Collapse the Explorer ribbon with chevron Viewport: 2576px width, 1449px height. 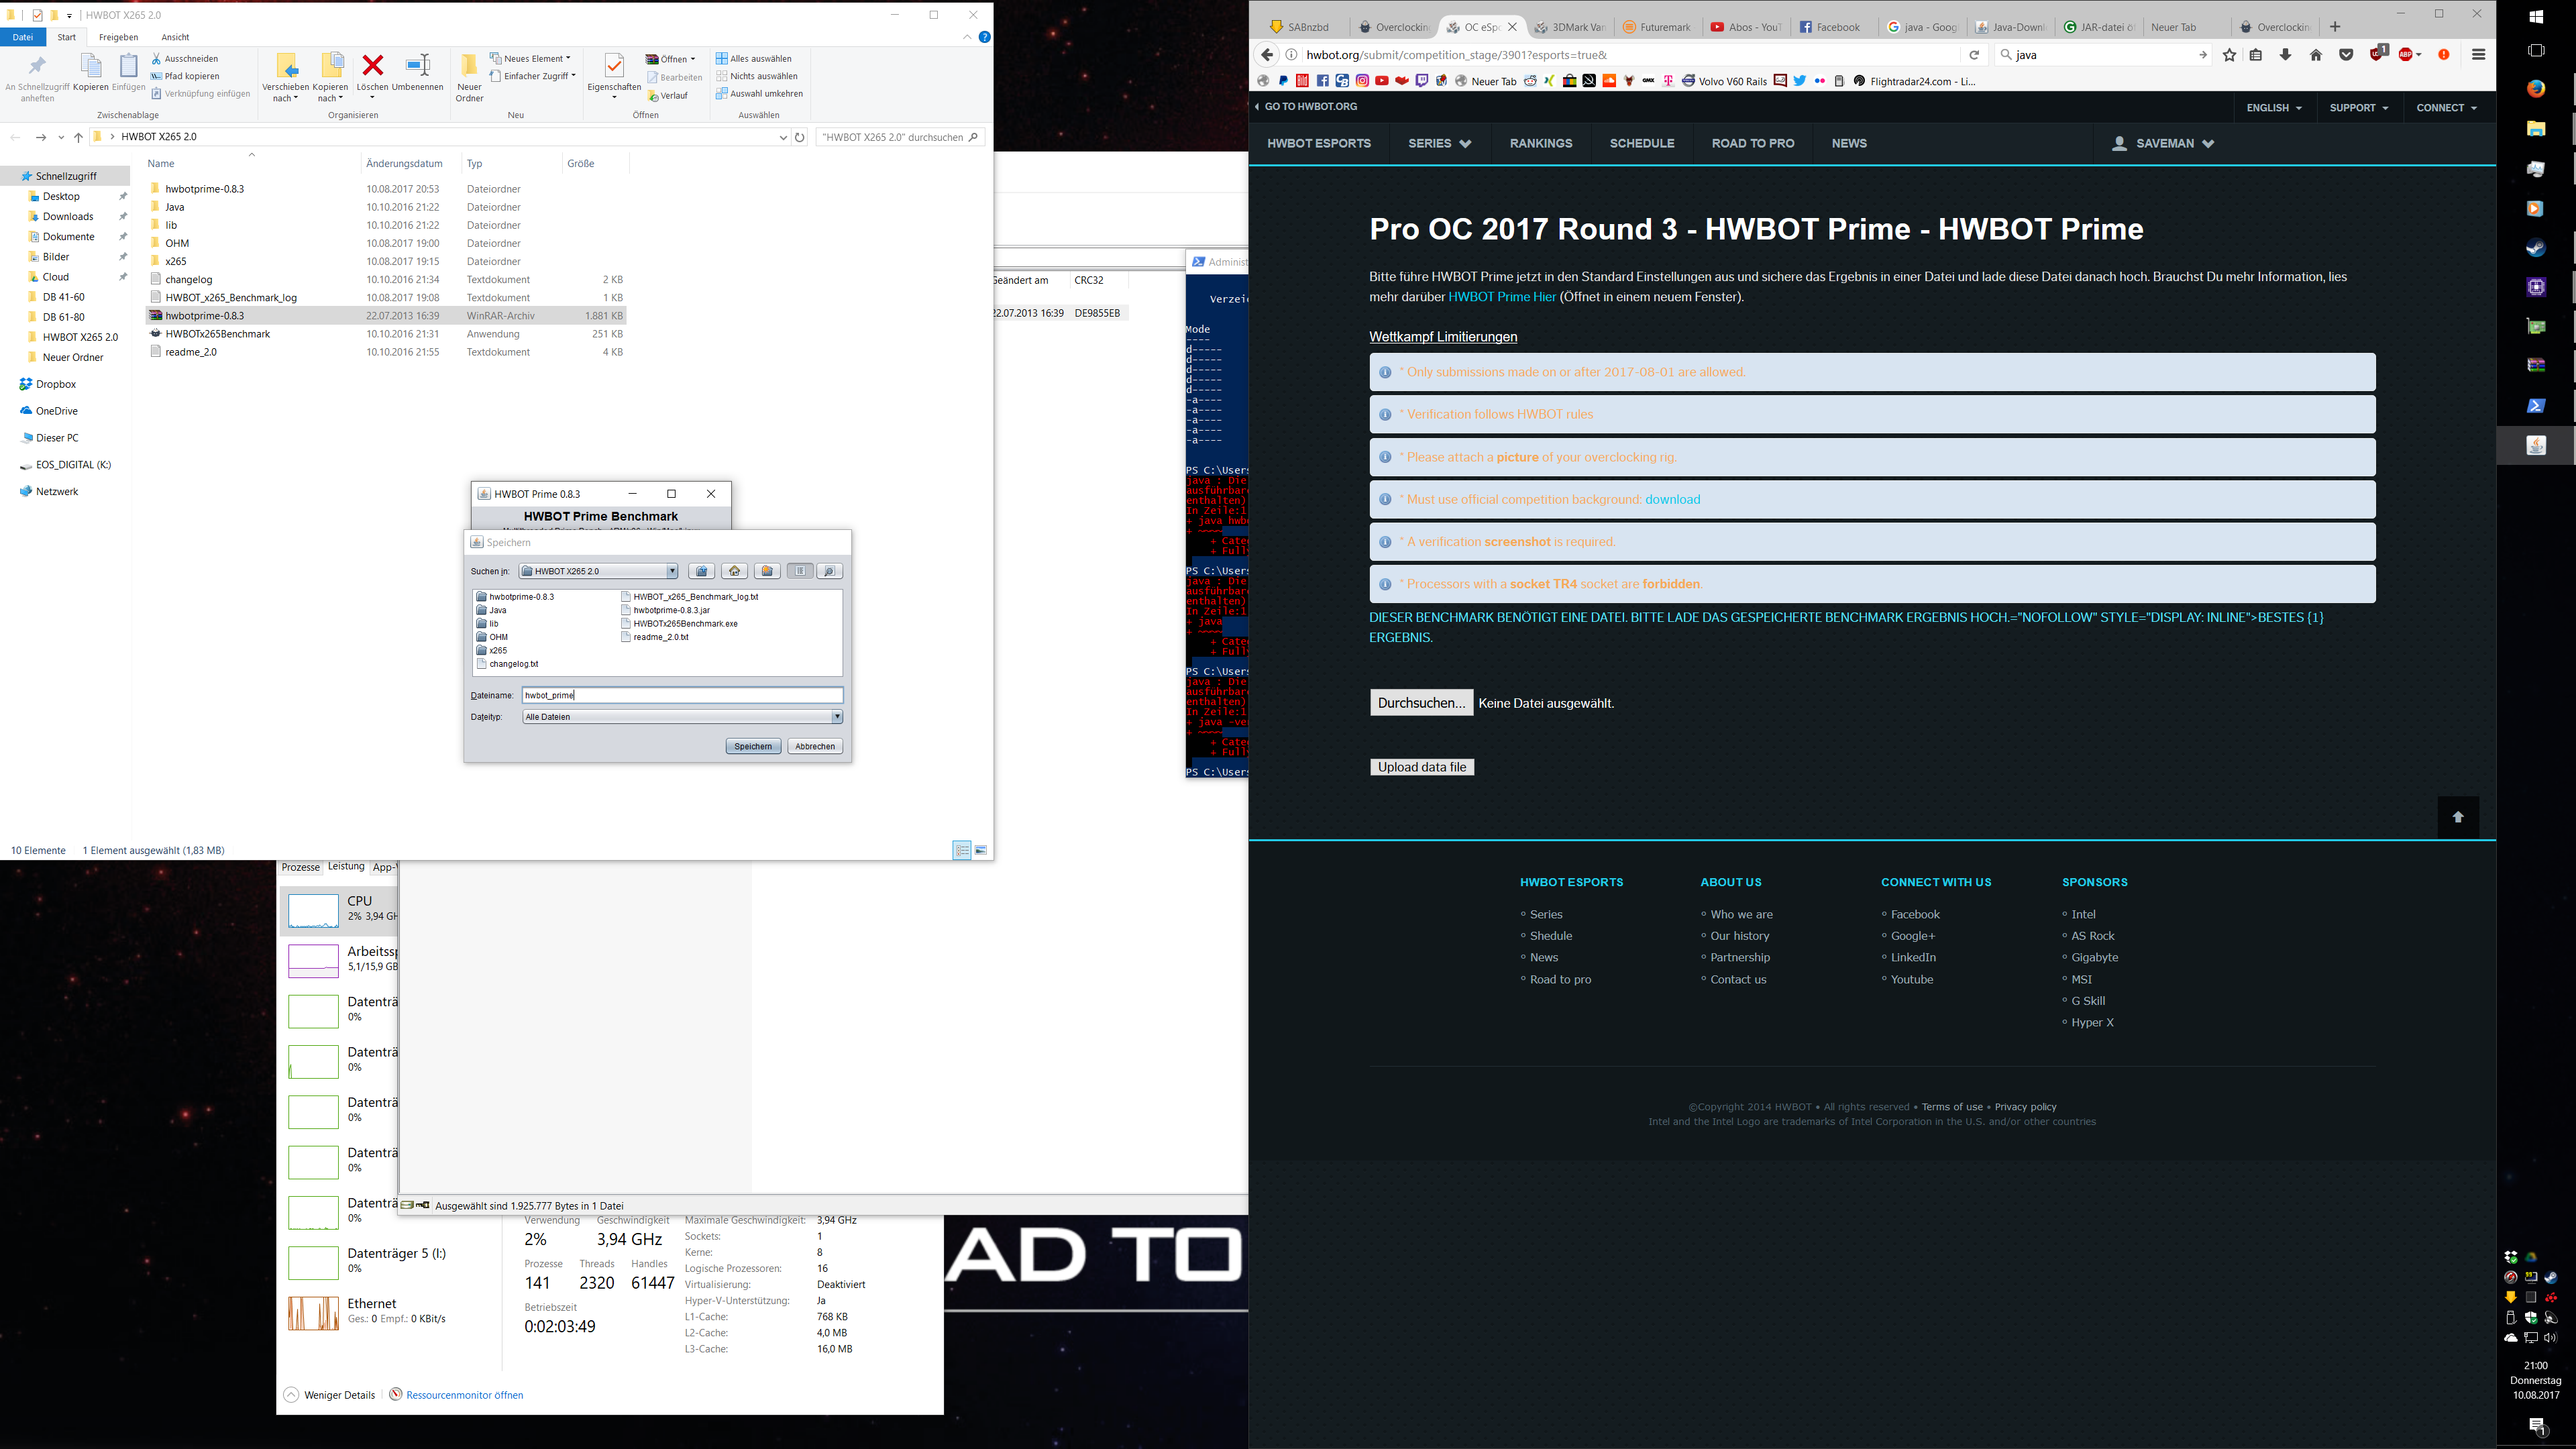point(967,37)
